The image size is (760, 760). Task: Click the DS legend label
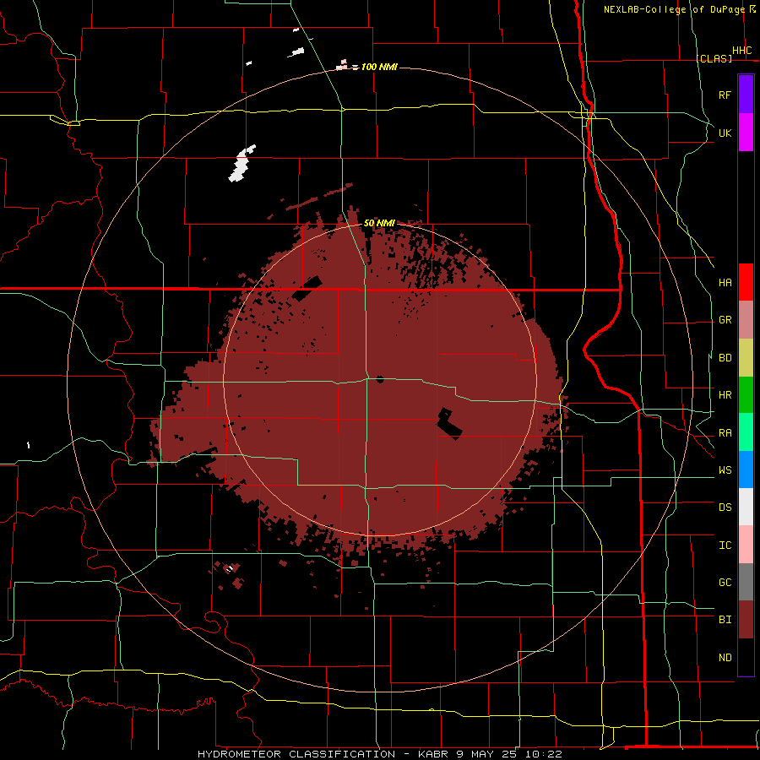(x=725, y=508)
